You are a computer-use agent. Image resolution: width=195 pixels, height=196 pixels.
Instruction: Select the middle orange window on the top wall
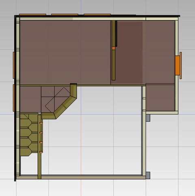(x=65, y=15)
